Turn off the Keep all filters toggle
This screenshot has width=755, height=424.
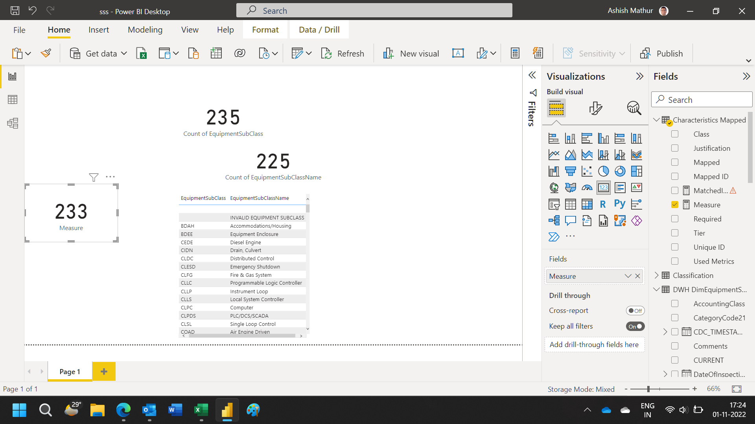(x=635, y=326)
